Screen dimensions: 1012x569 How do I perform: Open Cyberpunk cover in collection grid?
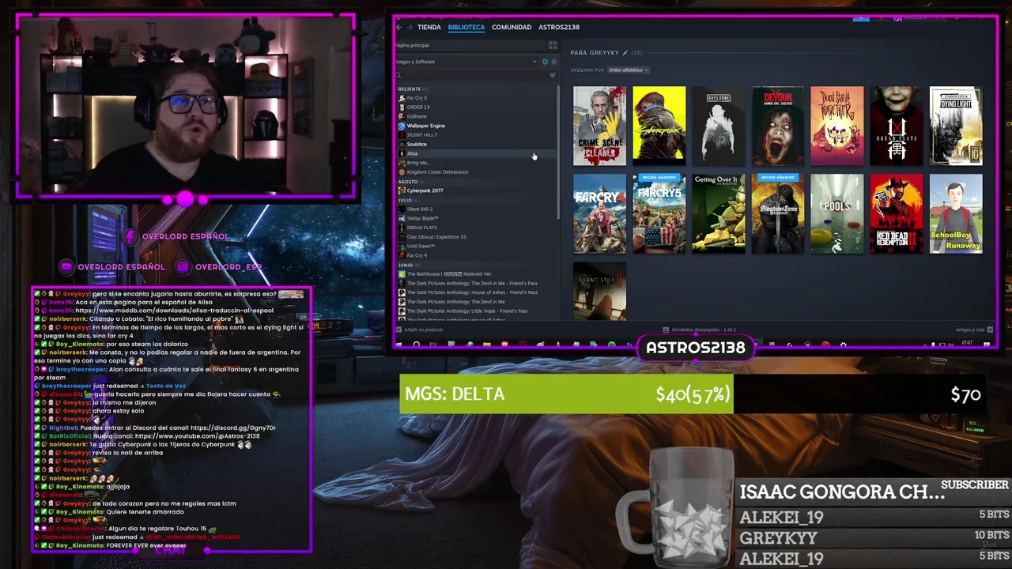click(x=659, y=126)
